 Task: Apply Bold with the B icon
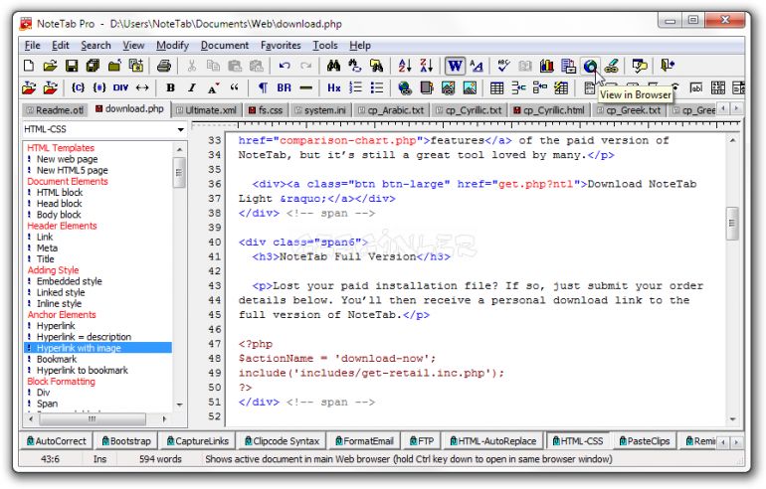170,88
